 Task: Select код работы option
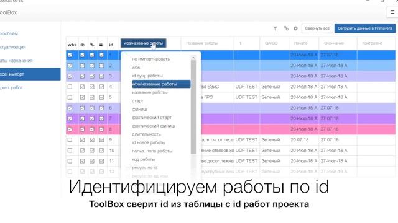point(144,159)
